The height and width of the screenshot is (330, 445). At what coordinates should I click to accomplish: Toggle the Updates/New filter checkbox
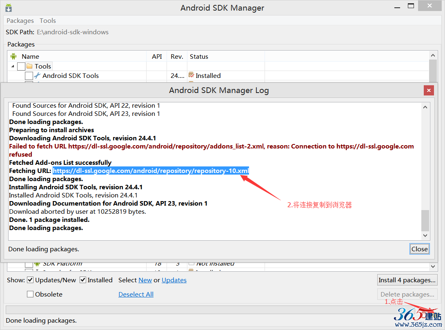click(x=30, y=280)
